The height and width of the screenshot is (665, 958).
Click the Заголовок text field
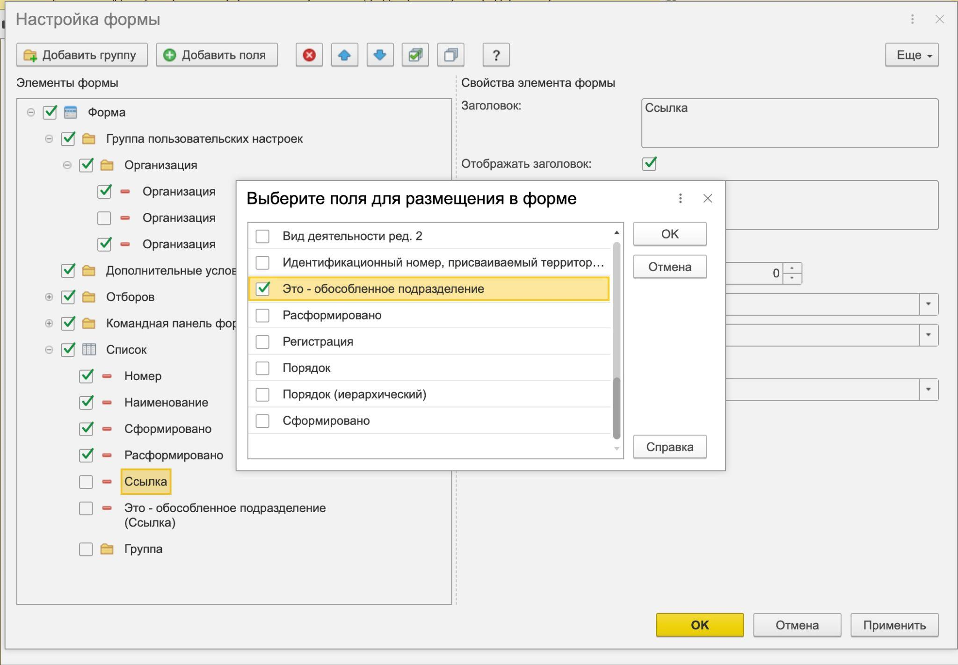790,123
